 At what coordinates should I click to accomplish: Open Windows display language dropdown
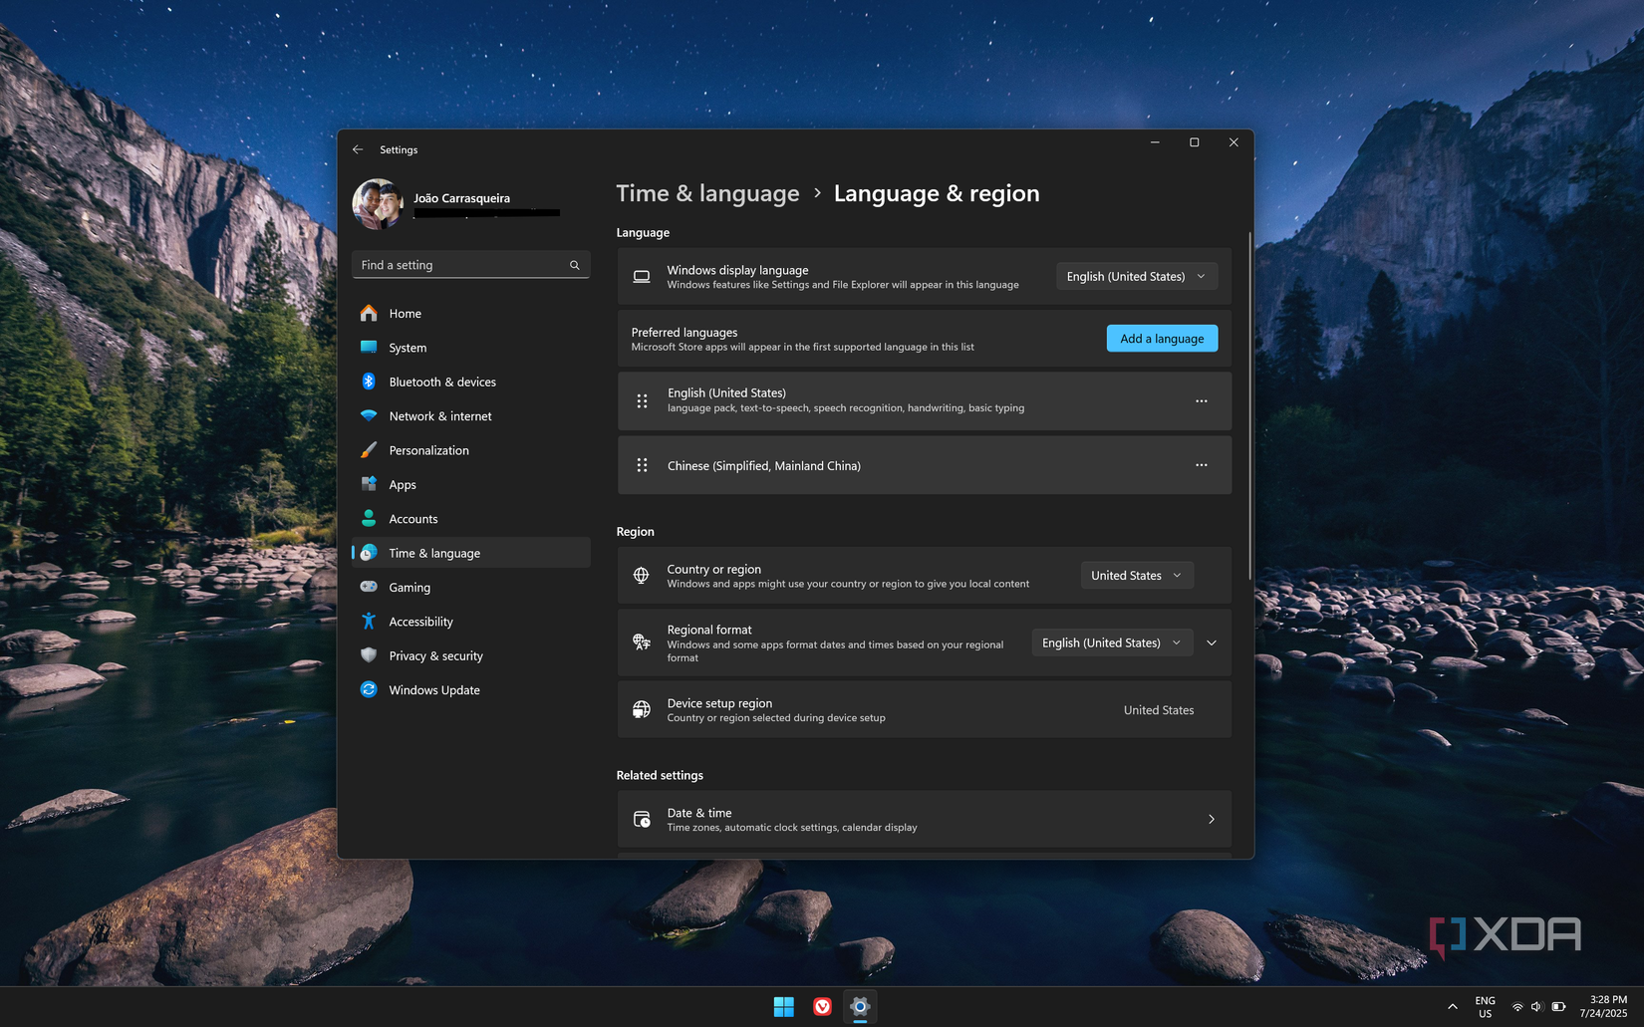pyautogui.click(x=1136, y=276)
